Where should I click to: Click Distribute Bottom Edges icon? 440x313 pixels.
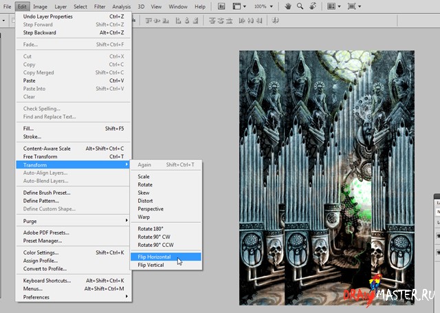230,21
